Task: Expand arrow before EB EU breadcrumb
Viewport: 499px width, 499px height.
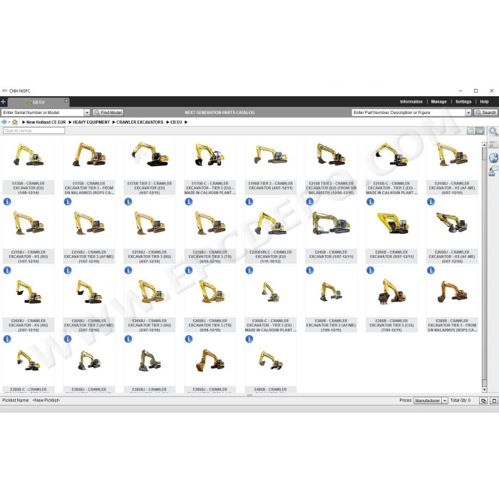Action: point(168,122)
